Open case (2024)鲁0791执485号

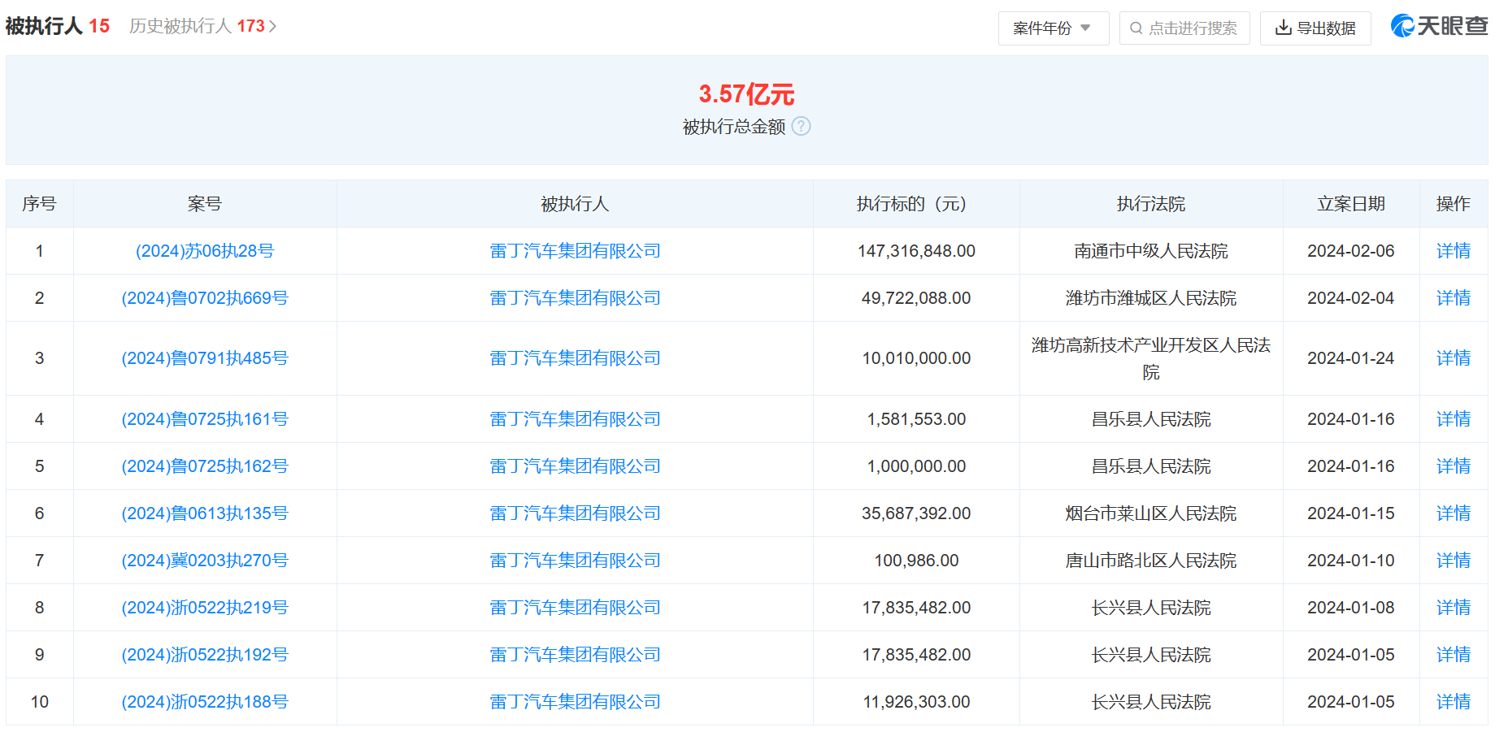(x=205, y=358)
